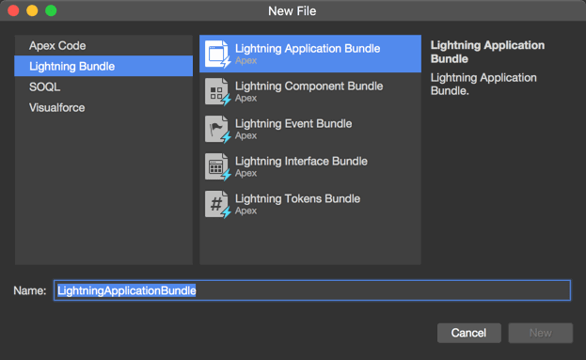Click the Lightning Interface Bundle table icon
Viewport: 586px width, 360px height.
[217, 167]
